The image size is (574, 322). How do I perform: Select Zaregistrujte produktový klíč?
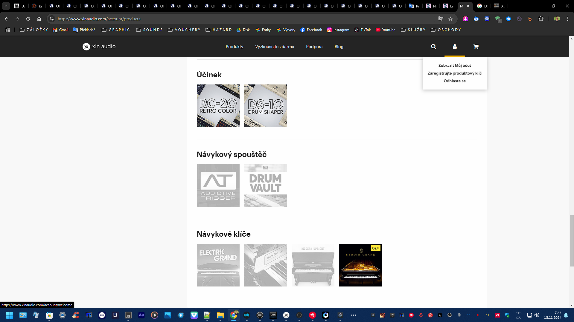tap(455, 73)
